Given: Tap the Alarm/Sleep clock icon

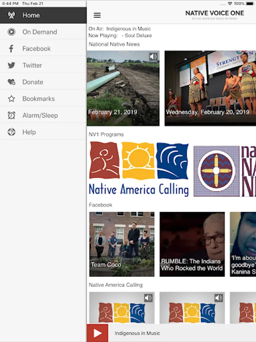Looking at the screenshot, I should (11, 115).
